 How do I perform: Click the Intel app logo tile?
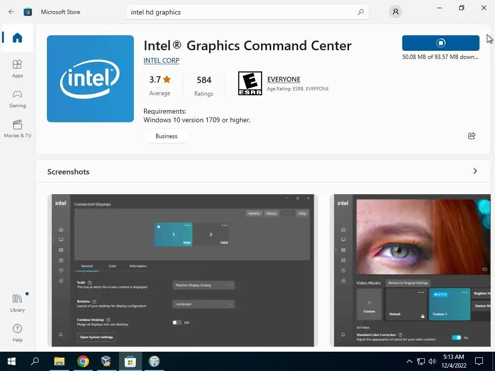pyautogui.click(x=90, y=79)
